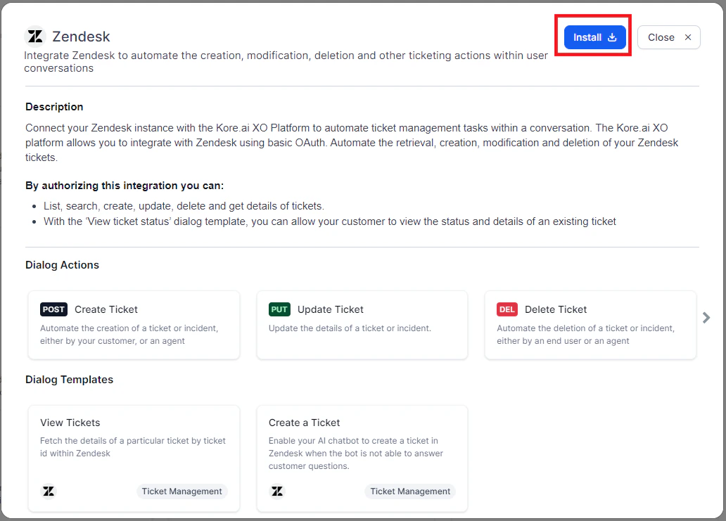Viewport: 726px width, 521px height.
Task: Click the Zendesk icon on Create a Ticket template
Action: click(276, 491)
